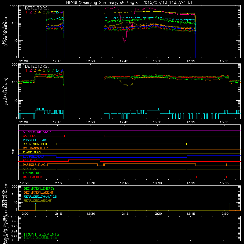Select the 'AAZ_FLAG' label
The width and height of the screenshot is (244, 244).
[x=30, y=169]
